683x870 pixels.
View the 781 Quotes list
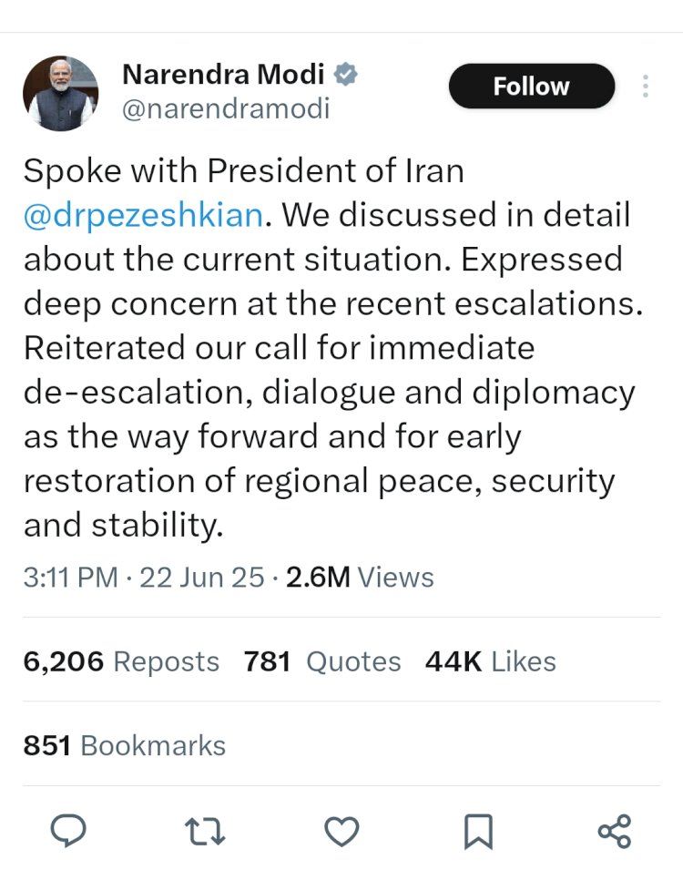(x=322, y=661)
